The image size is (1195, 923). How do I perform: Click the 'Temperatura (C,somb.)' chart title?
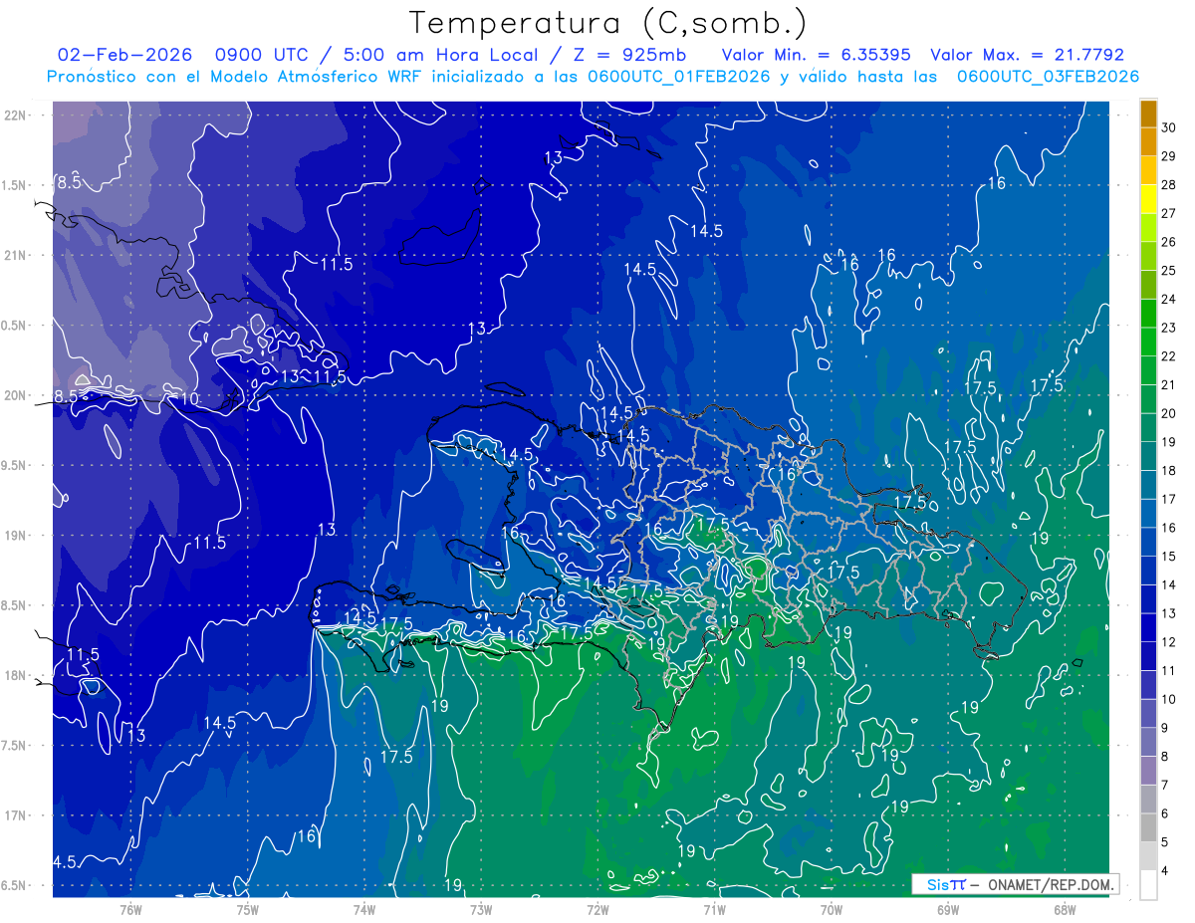[x=608, y=23]
